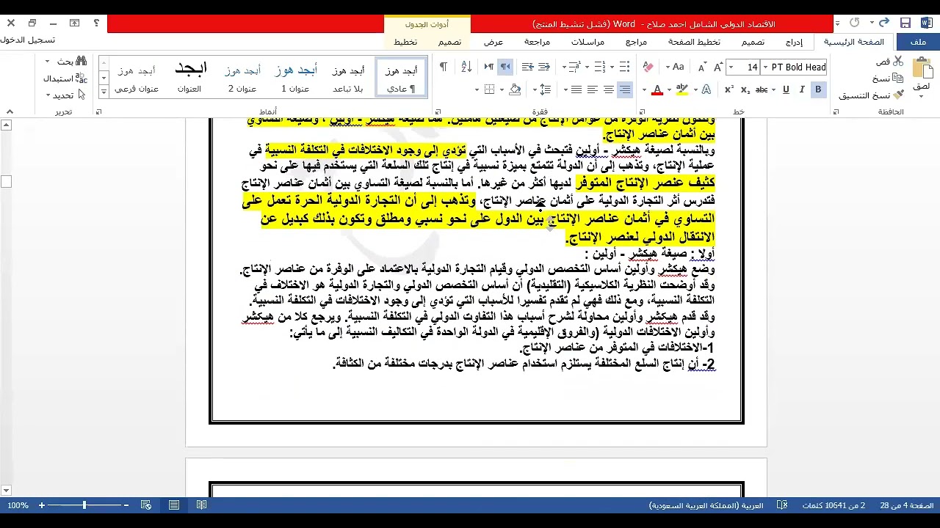The image size is (940, 528).
Task: Switch to View (عرض) tab
Action: coord(493,42)
